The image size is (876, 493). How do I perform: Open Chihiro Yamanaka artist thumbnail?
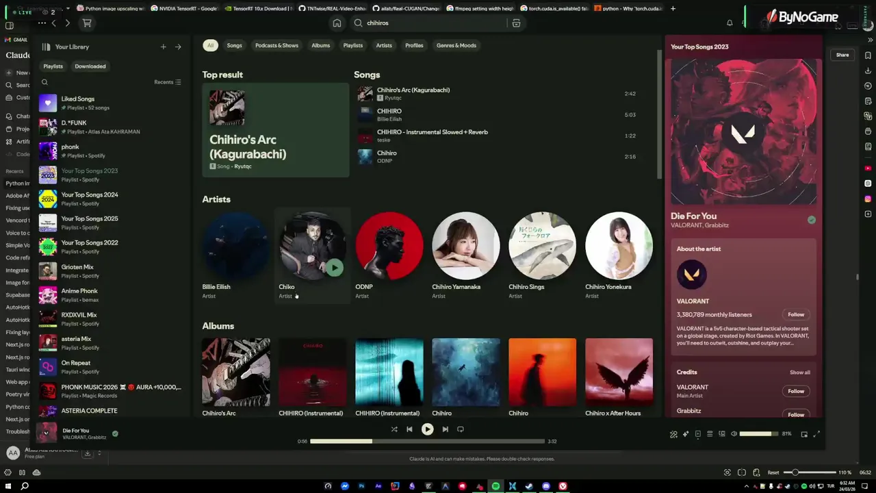point(465,246)
